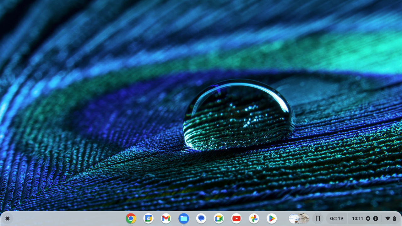Open Tote recent screenshots preview

(x=299, y=218)
